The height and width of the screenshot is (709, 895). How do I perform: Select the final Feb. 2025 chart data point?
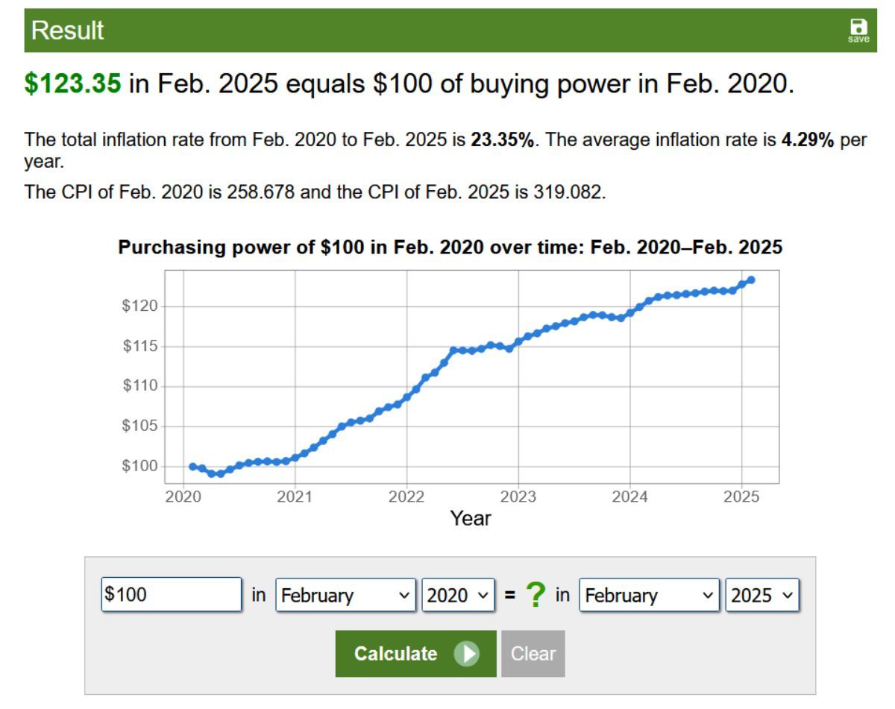coord(751,280)
